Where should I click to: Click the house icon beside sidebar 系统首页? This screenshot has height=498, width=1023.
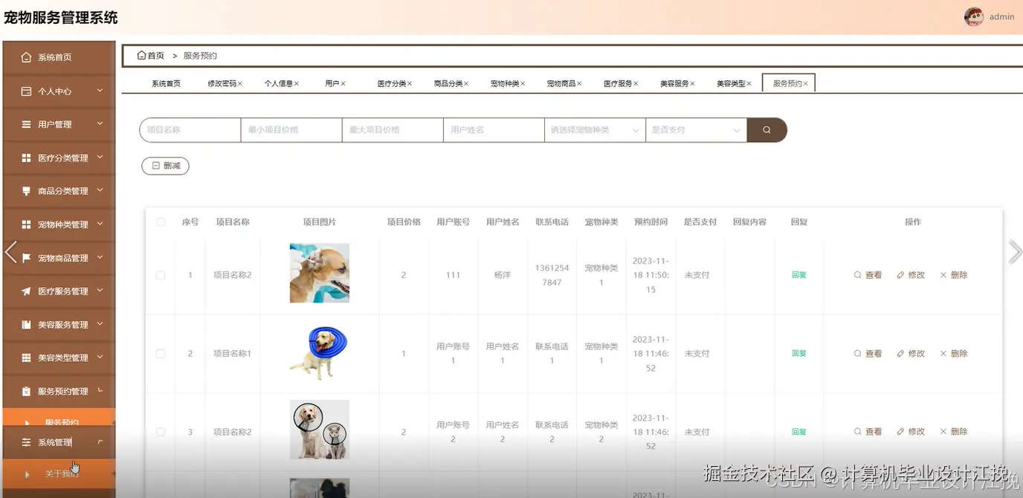[26, 57]
